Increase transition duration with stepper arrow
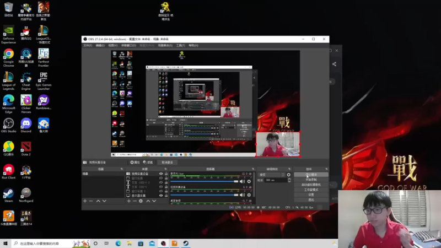441x248 pixels. pos(289,179)
